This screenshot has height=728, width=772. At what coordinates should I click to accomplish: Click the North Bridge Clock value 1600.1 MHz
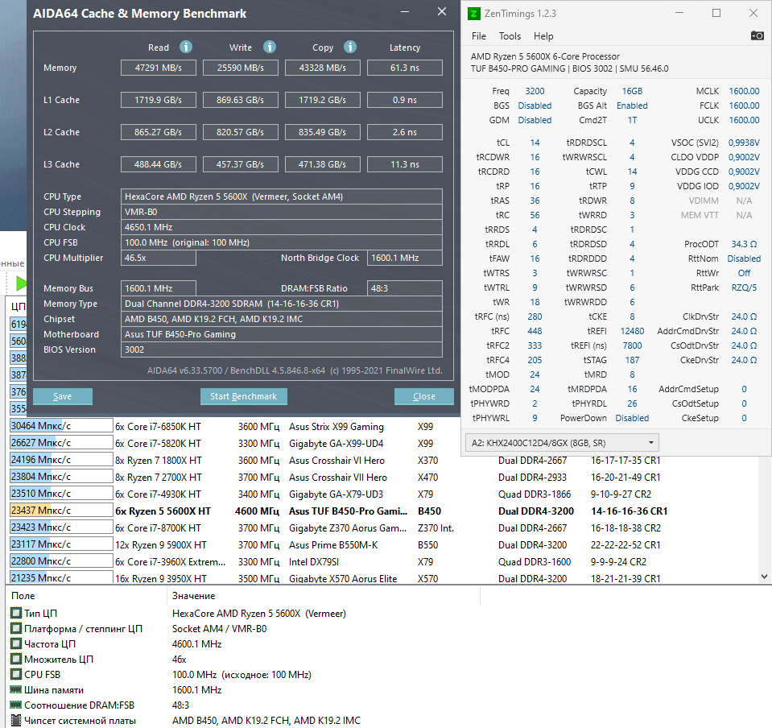(405, 258)
